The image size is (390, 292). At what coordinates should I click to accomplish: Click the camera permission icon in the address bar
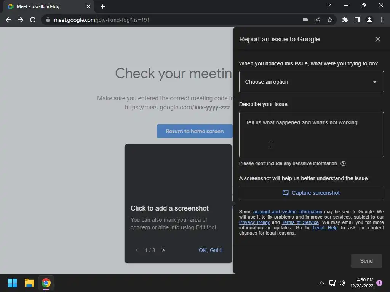305,20
